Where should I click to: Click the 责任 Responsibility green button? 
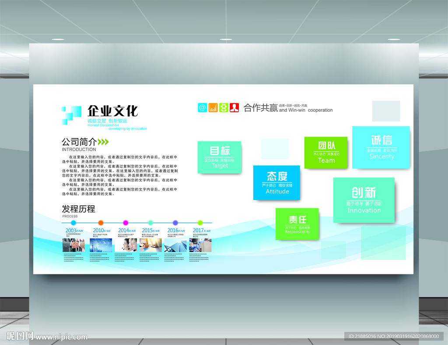tap(297, 224)
